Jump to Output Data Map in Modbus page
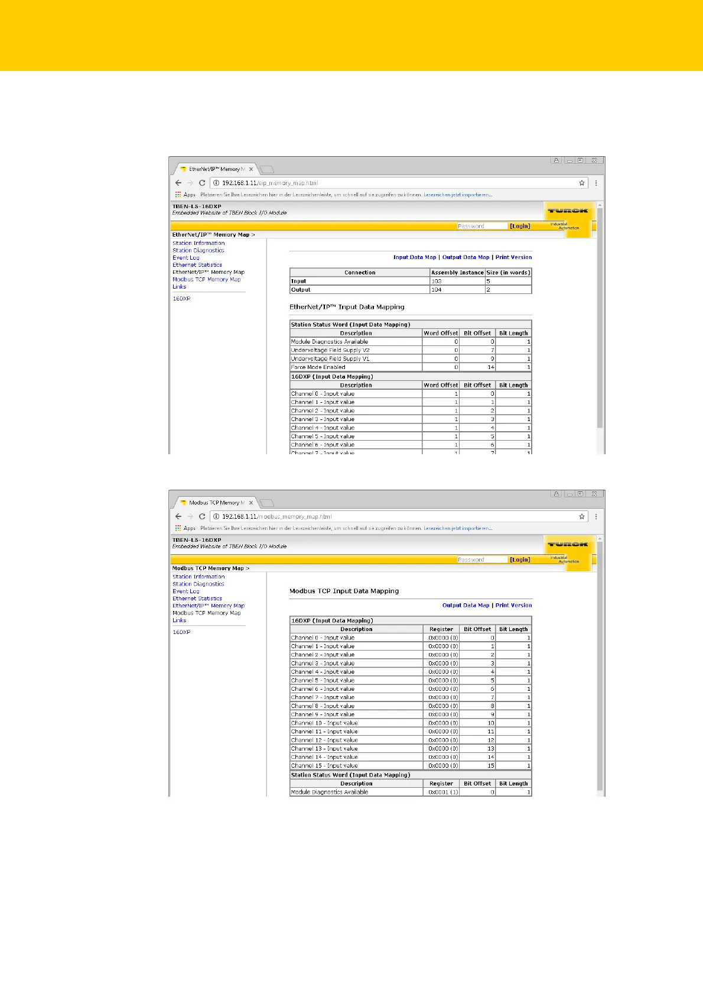Screen dimensions: 703x996 tap(466, 605)
